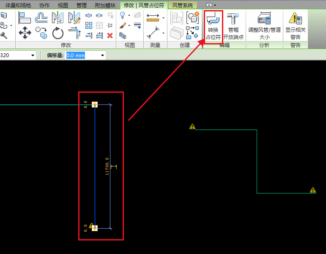
Task: Select Trim/Extend to Corner tool
Action: click(x=74, y=33)
